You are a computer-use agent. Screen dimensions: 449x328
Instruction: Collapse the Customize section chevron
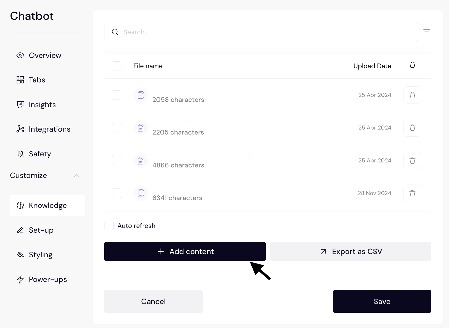tap(77, 175)
